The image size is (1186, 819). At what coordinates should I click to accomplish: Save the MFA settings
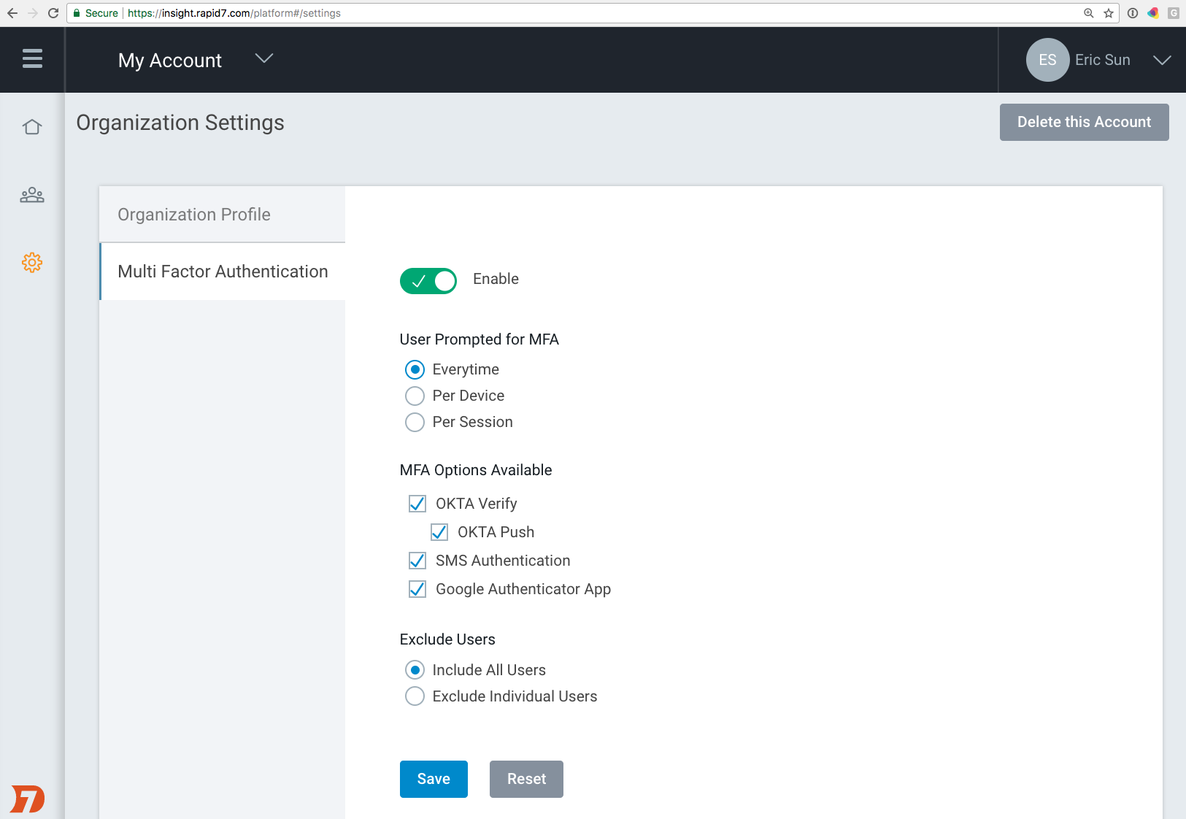[434, 779]
